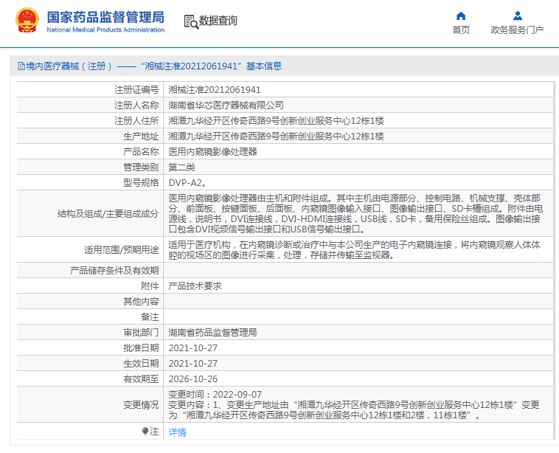Click product name 医用内窥镜影像处理器

(212, 151)
